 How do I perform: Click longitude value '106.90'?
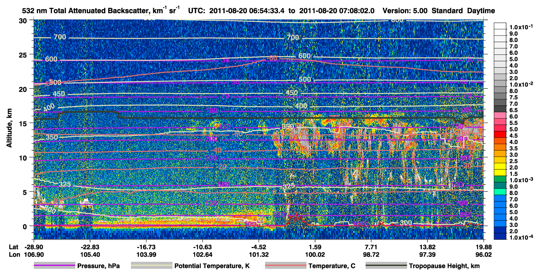point(33,254)
